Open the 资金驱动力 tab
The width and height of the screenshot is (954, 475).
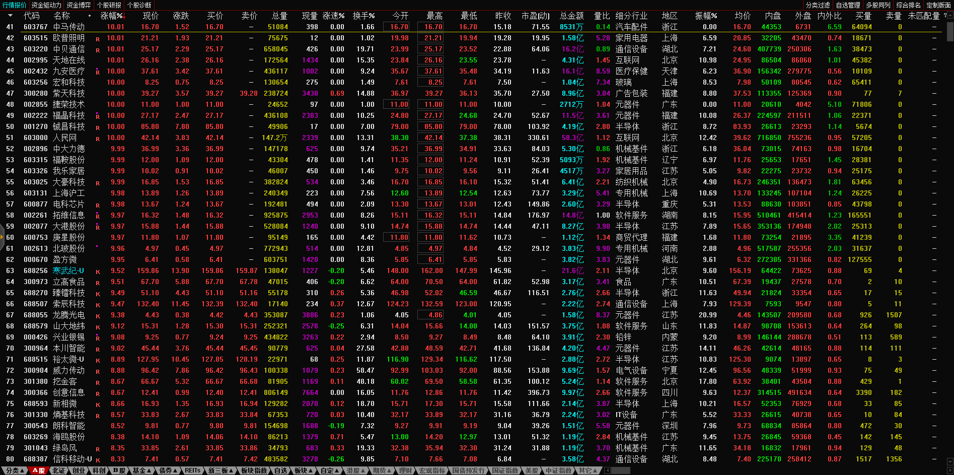(46, 5)
